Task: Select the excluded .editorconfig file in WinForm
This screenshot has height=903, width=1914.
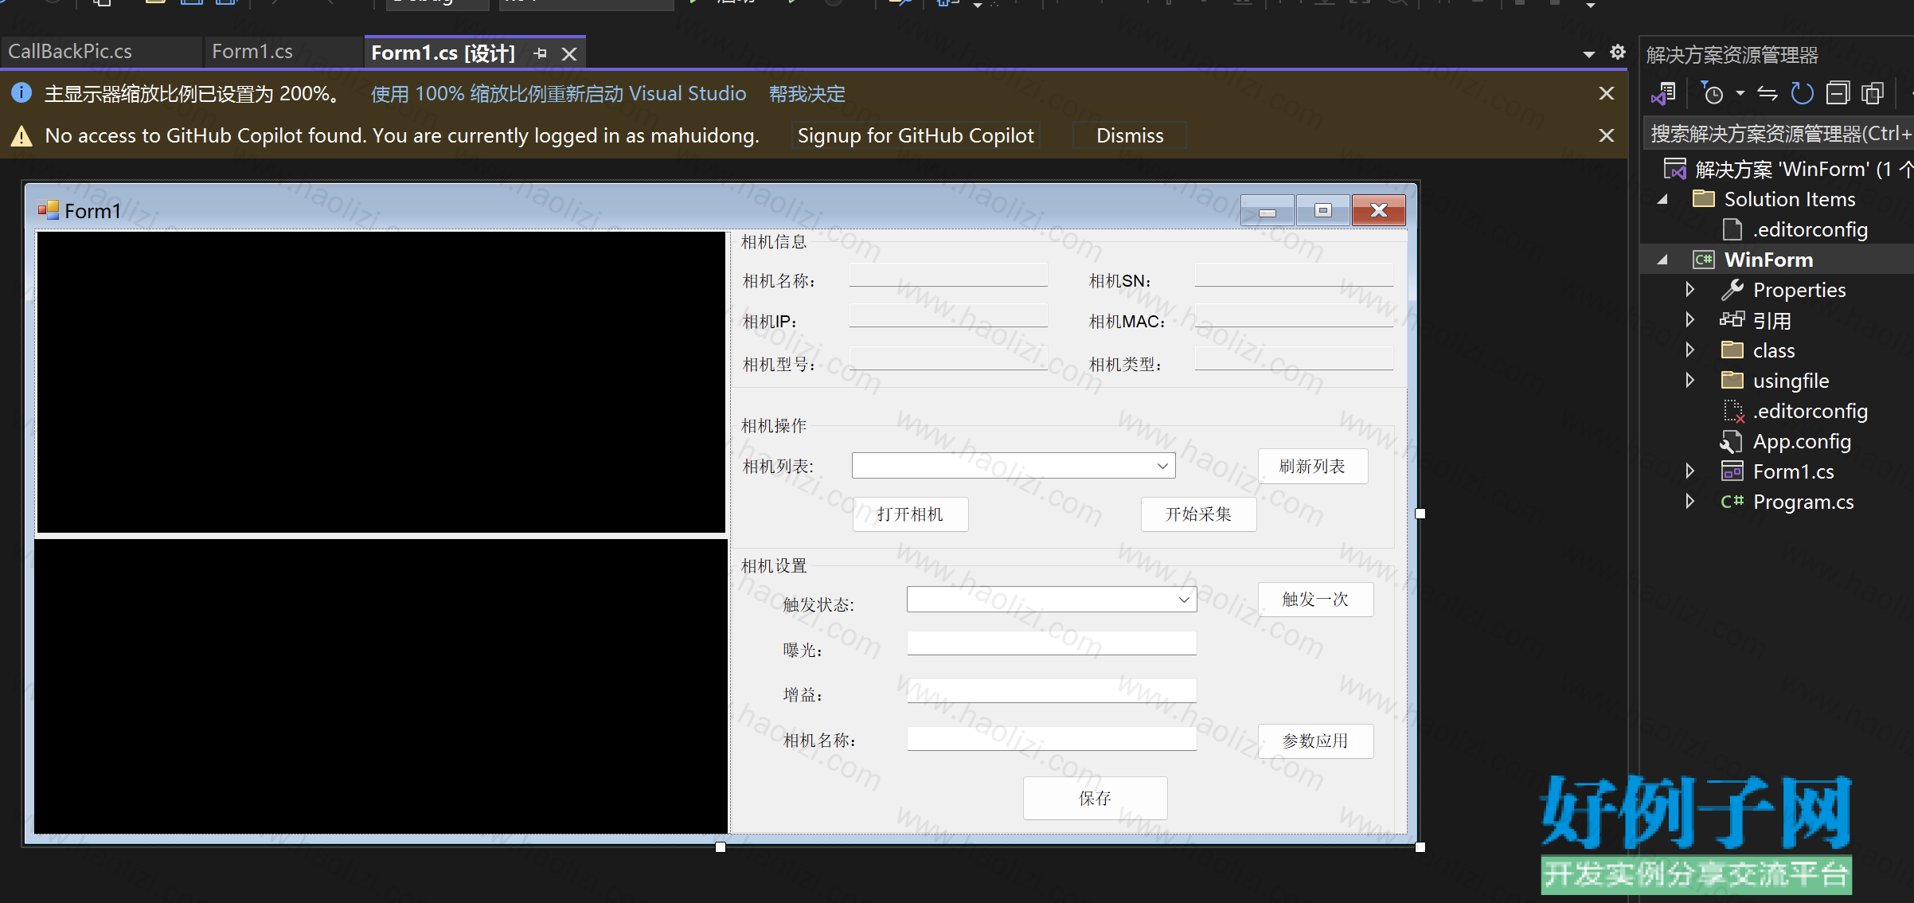Action: click(x=1809, y=411)
